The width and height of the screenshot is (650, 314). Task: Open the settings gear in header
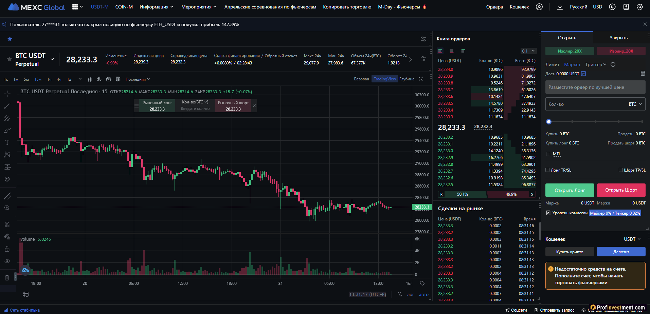pyautogui.click(x=640, y=7)
